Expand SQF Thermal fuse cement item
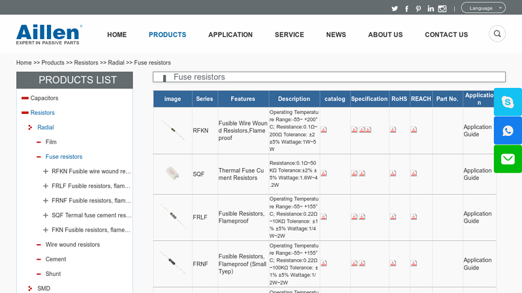 tap(46, 215)
